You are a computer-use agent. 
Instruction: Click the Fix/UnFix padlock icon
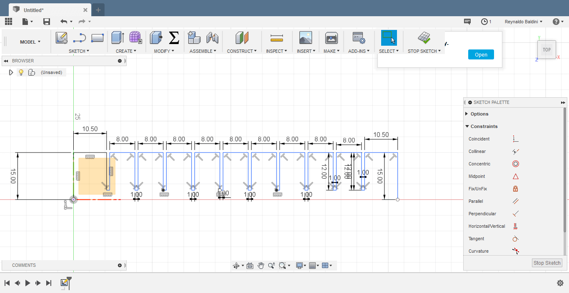[x=515, y=189]
